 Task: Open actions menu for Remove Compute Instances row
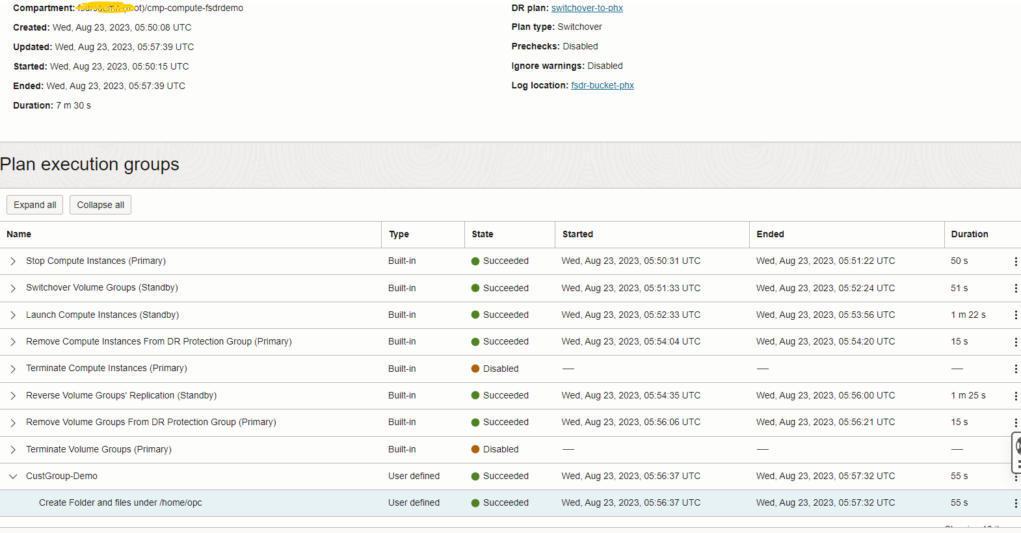coord(1015,342)
